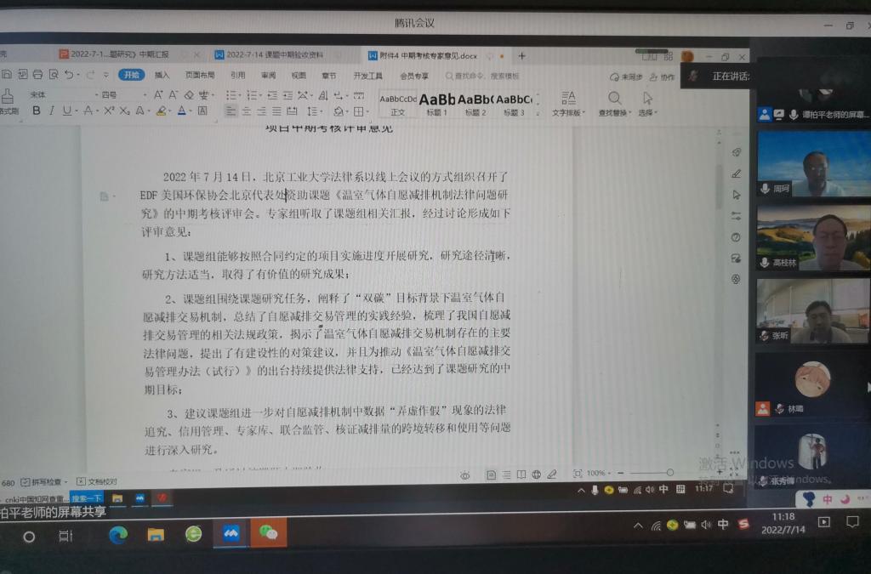This screenshot has height=574, width=871.
Task: Click the Save icon in quick access
Action: pos(7,74)
